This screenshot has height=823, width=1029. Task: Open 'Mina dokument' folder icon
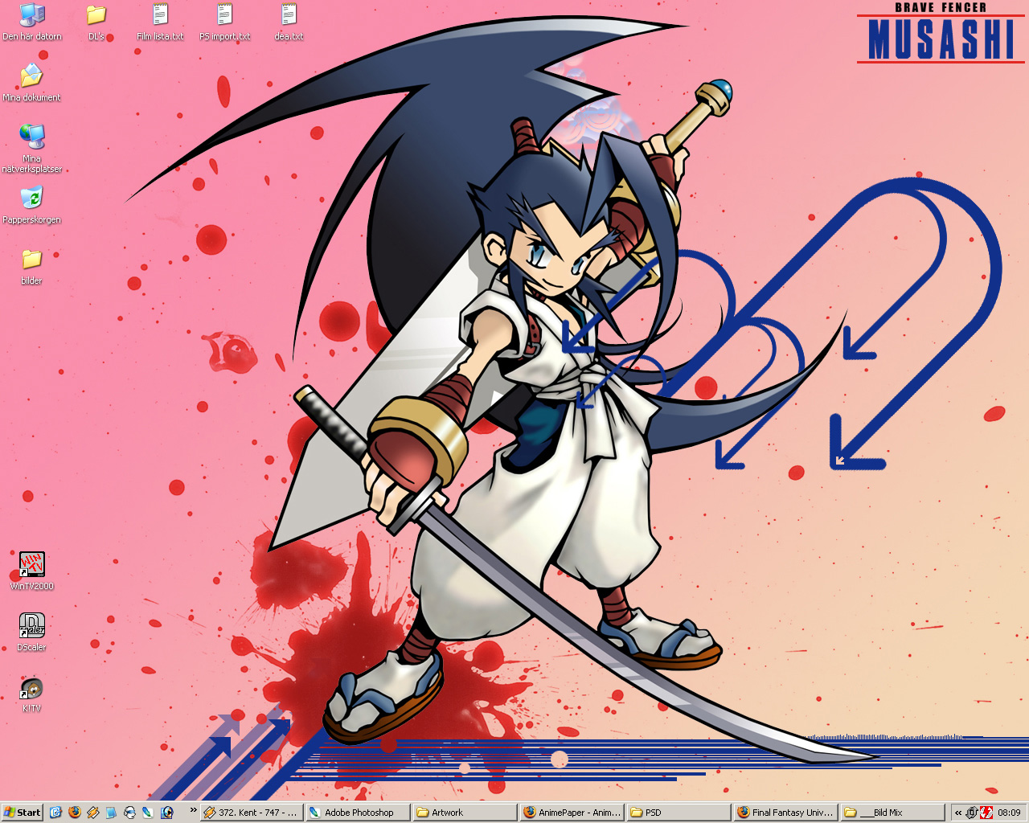coord(31,83)
